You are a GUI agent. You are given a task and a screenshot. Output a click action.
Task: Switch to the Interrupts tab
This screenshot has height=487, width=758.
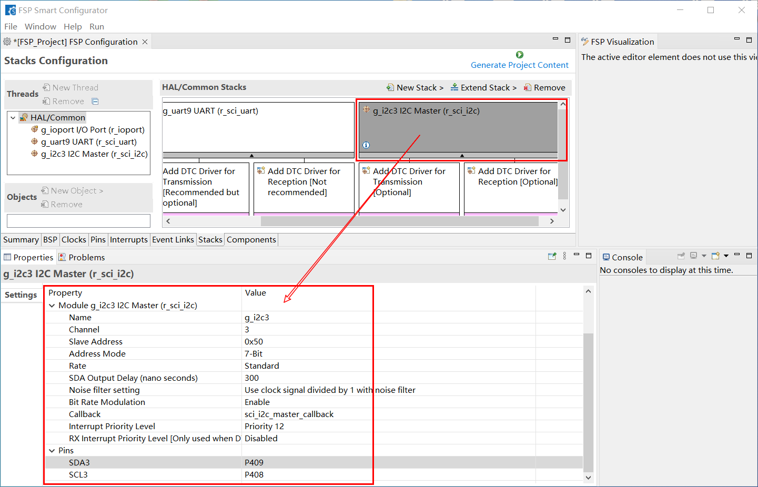pos(129,239)
